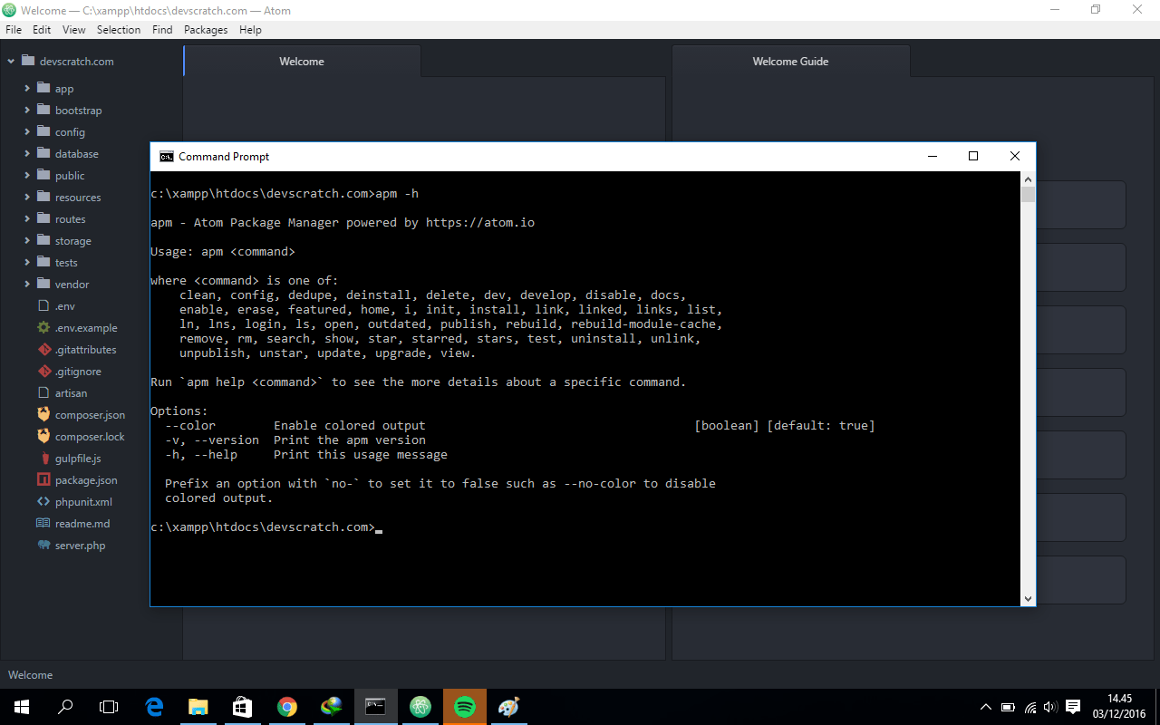
Task: Click the .env.example gear icon
Action: (x=43, y=327)
